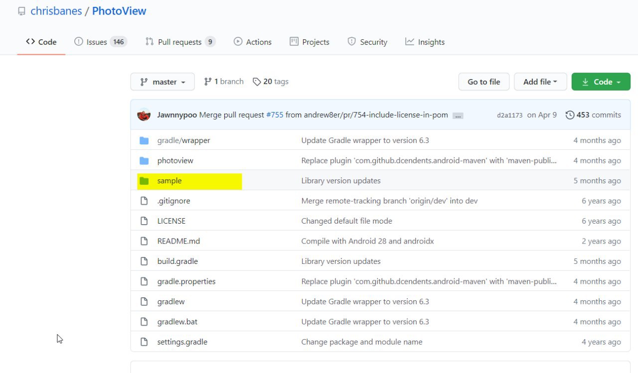Open pull request #755 link

[275, 115]
